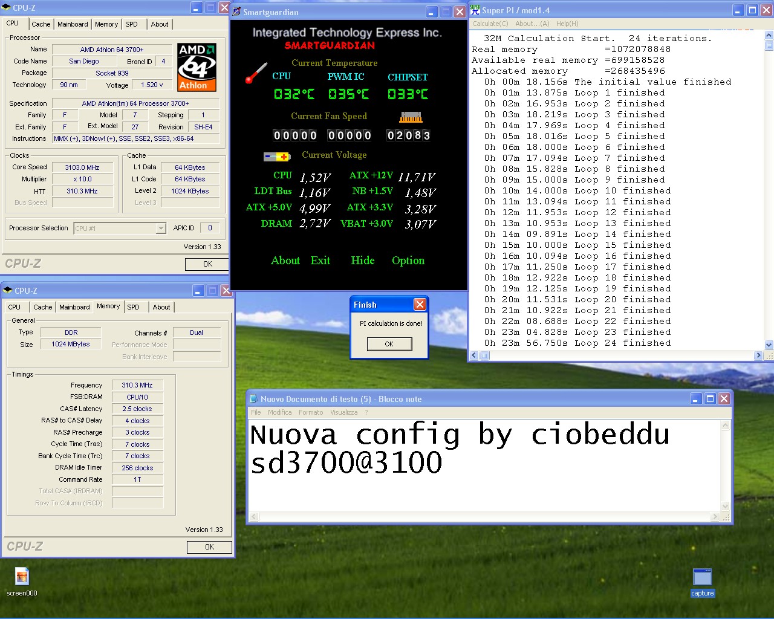
Task: Click the Core Speed value 3103.0 MHz
Action: point(82,167)
